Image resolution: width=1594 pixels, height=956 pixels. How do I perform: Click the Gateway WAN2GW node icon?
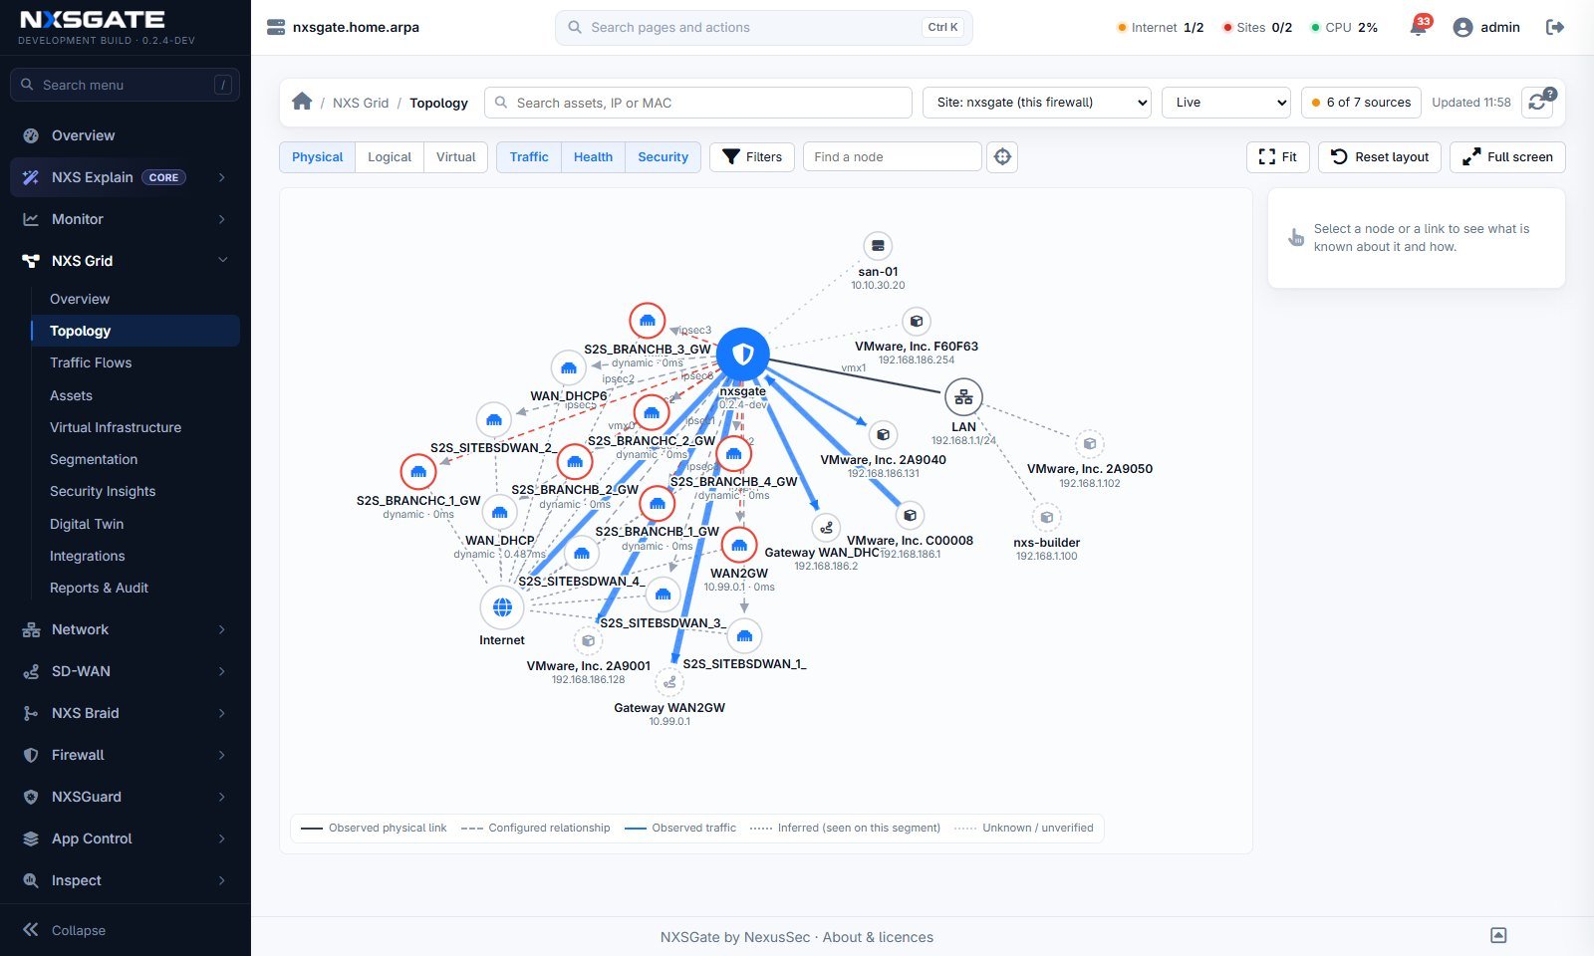(x=669, y=682)
